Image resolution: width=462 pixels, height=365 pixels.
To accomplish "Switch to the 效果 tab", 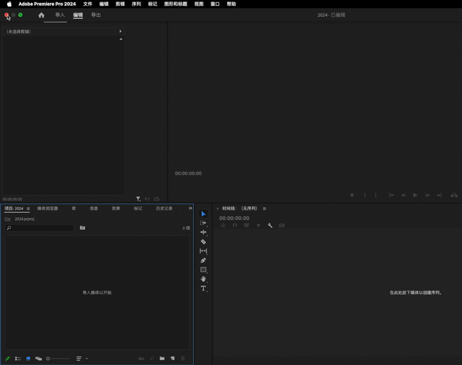I will pyautogui.click(x=116, y=209).
